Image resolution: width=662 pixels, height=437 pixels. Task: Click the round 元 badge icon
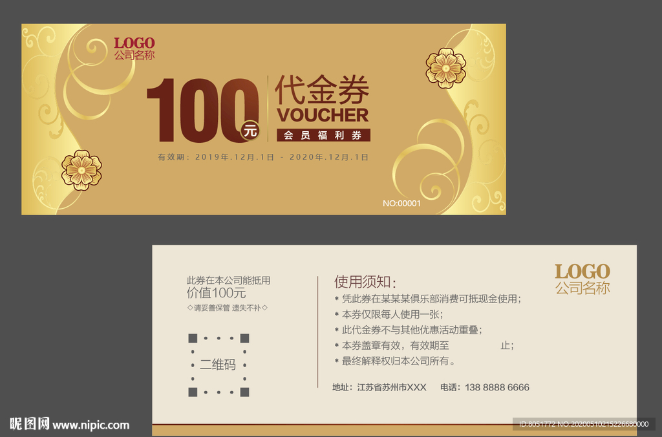(250, 131)
